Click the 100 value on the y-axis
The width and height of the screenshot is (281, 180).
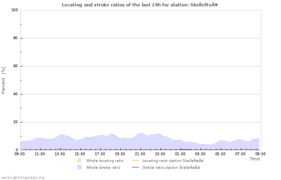[x=15, y=10]
